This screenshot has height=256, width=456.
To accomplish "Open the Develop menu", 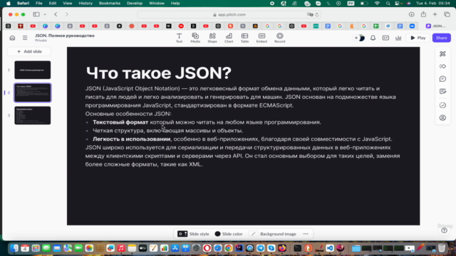I will tap(135, 3).
